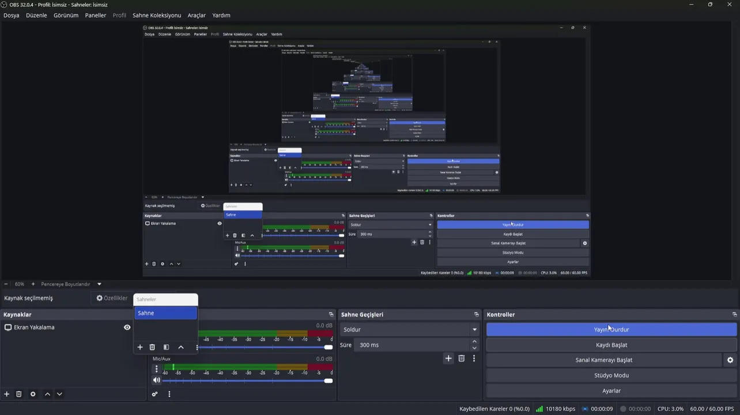Open advanced audio properties gears icon
This screenshot has width=740, height=415.
[155, 394]
